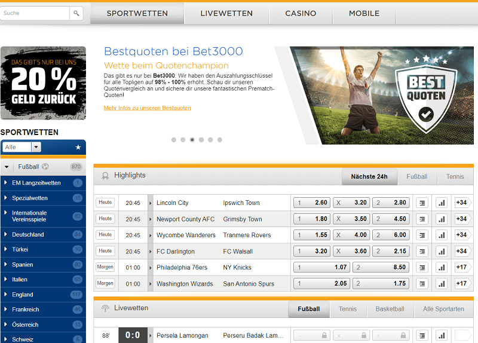Click bet list icon for Washington Wizards game
The height and width of the screenshot is (343, 478).
tap(422, 284)
